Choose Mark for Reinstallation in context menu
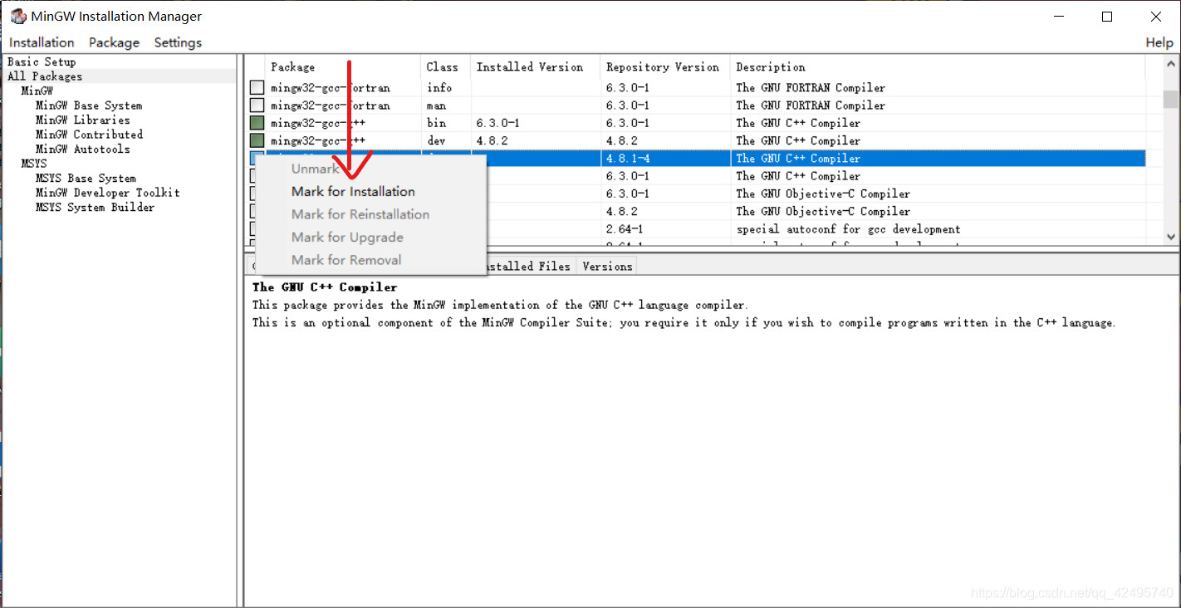 tap(360, 214)
